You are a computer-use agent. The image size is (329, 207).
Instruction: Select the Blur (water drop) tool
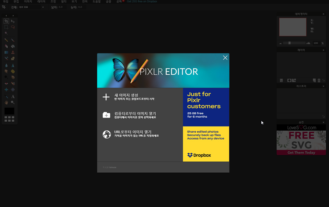tap(6, 65)
